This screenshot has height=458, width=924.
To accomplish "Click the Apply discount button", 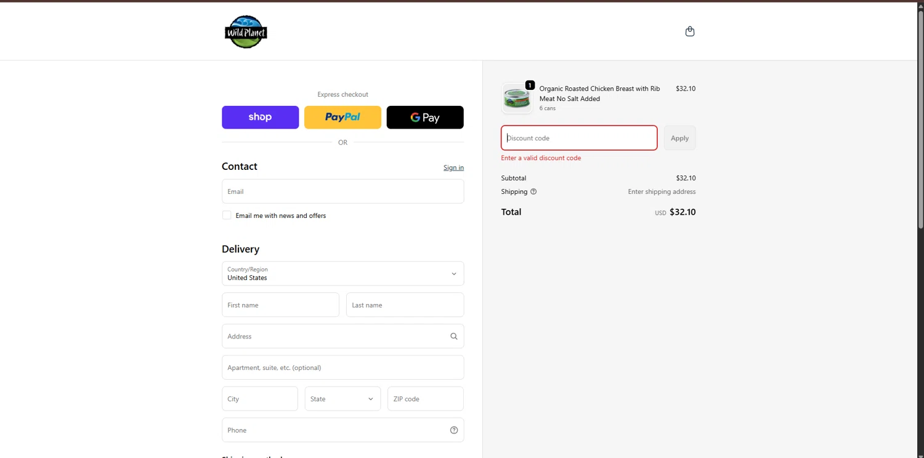I will (x=679, y=138).
